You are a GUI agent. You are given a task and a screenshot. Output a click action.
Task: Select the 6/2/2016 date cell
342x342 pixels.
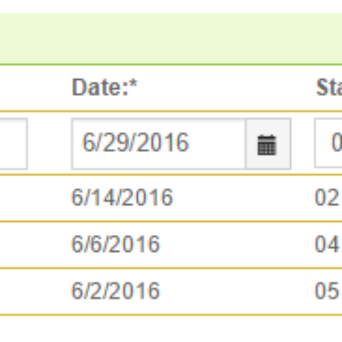pyautogui.click(x=116, y=291)
